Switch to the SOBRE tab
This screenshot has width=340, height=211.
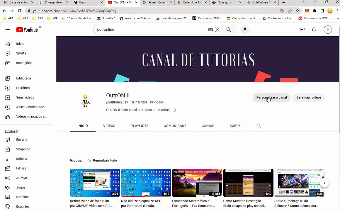point(235,126)
